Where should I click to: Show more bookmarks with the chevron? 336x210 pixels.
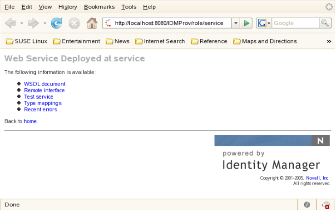click(x=329, y=42)
